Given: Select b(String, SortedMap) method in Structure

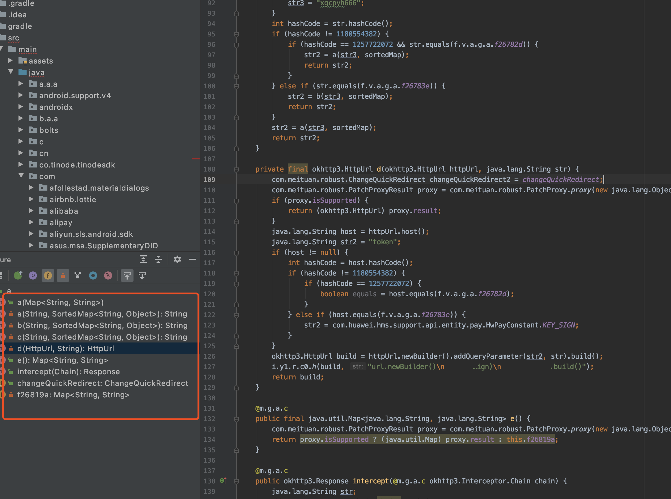Looking at the screenshot, I should pyautogui.click(x=103, y=325).
